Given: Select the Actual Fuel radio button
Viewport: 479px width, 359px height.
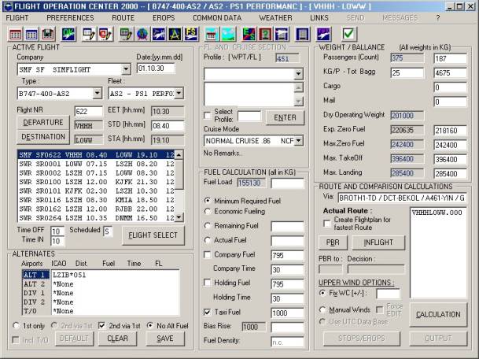Looking at the screenshot, I should point(208,240).
